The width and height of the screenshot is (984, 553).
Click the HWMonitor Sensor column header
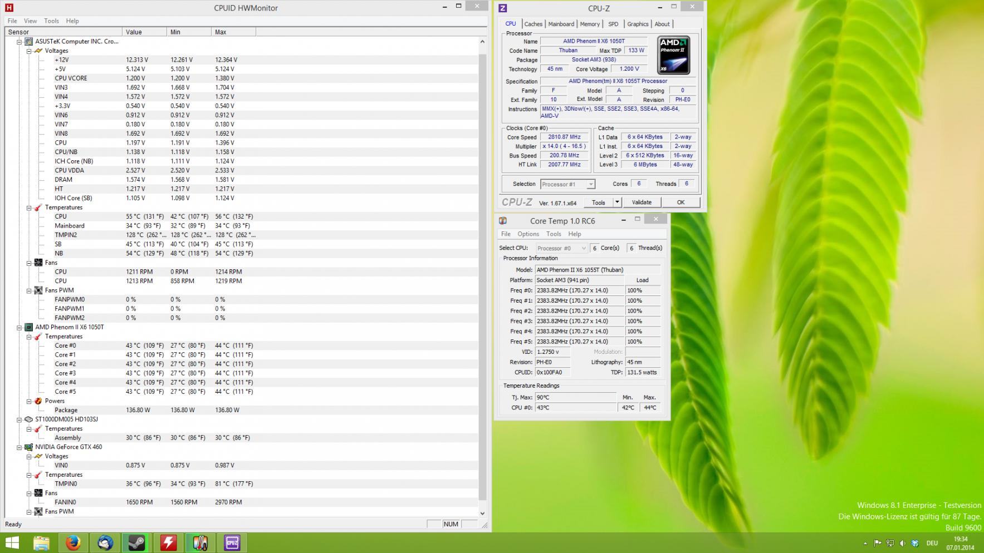(63, 32)
